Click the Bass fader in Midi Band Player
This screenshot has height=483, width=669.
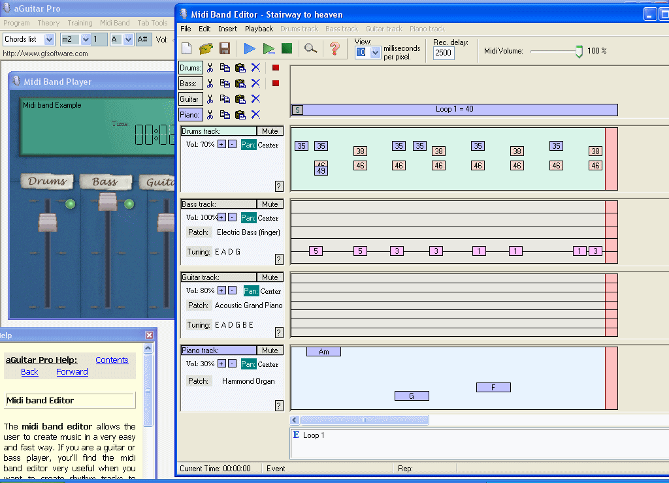(x=108, y=202)
